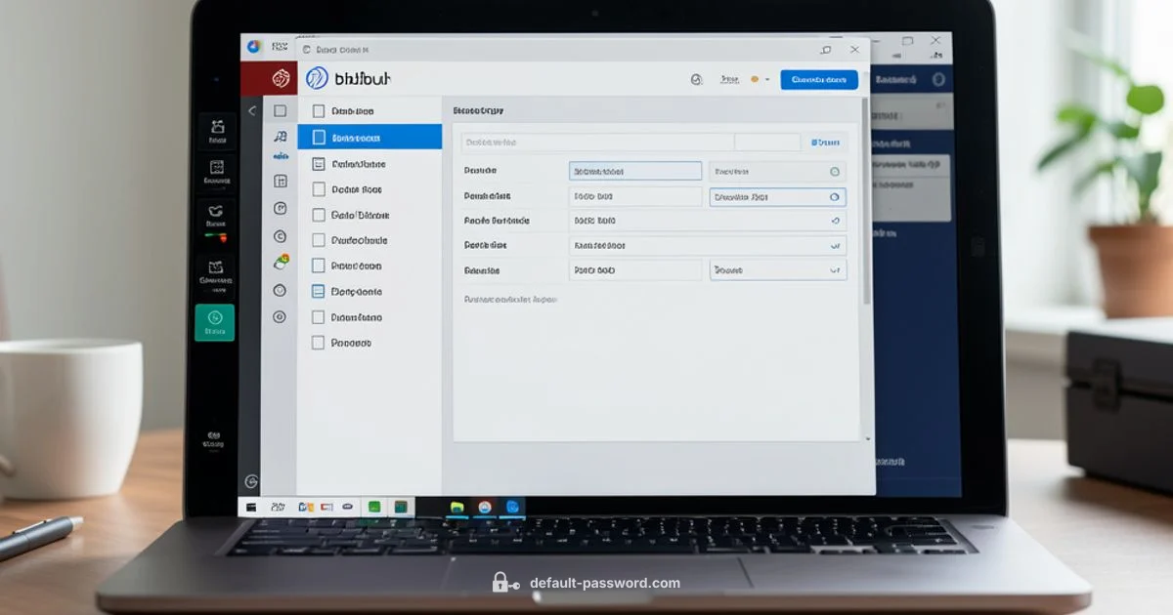
Task: Click the square selection icon at top of rail
Action: coord(281,110)
